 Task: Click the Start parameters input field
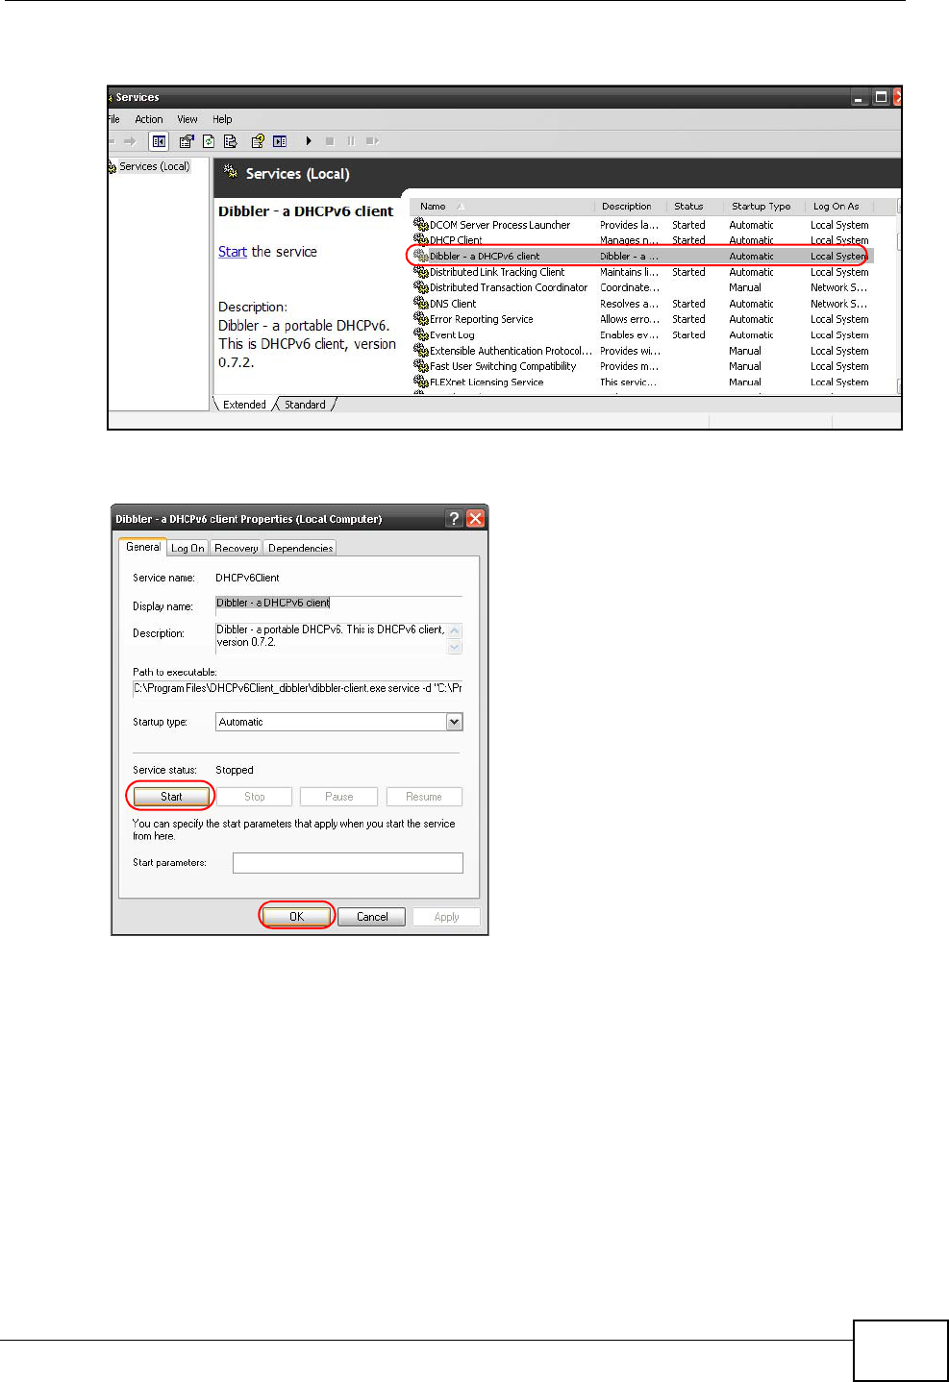[348, 863]
